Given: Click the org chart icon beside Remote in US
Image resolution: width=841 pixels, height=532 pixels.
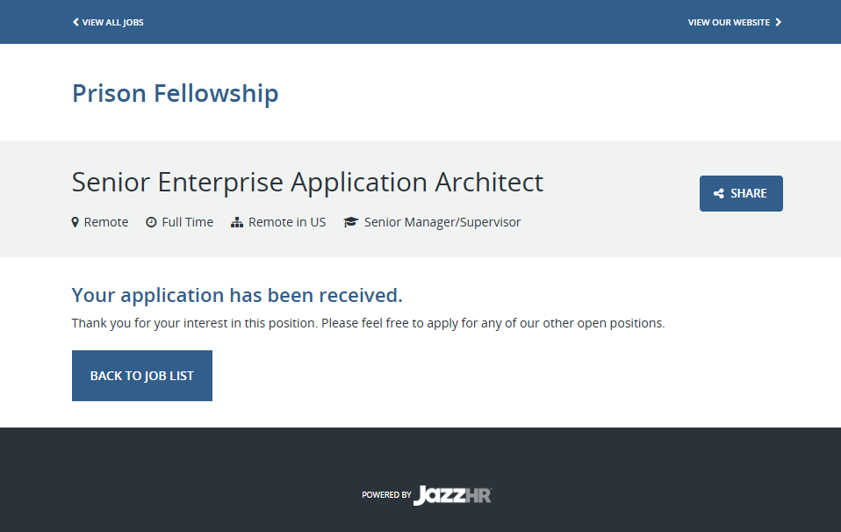Looking at the screenshot, I should [x=237, y=222].
